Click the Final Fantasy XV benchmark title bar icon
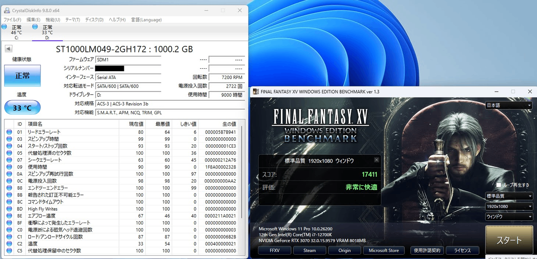Viewport: 537px width, 259px height. pyautogui.click(x=256, y=92)
